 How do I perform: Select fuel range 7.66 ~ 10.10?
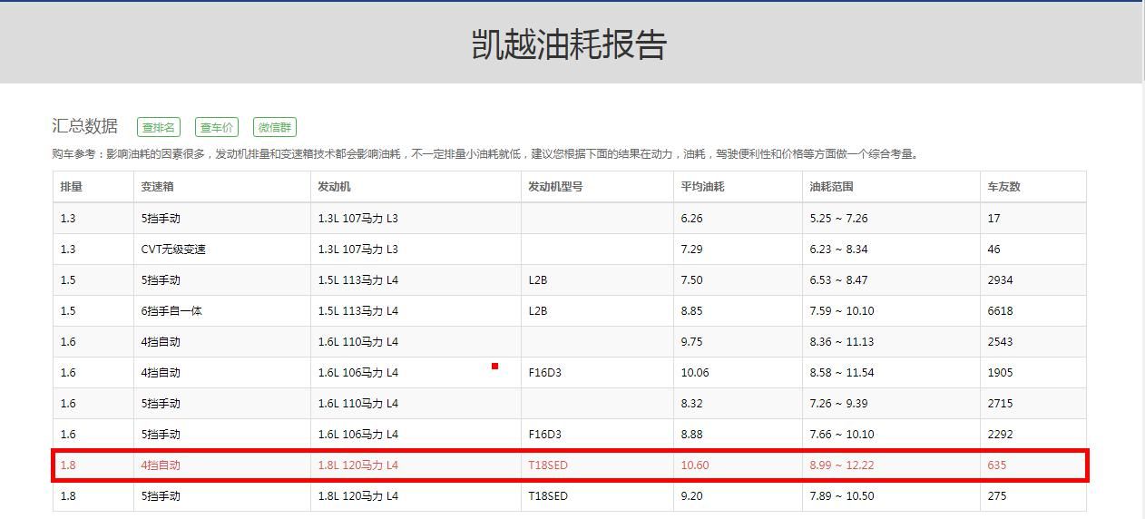842,434
